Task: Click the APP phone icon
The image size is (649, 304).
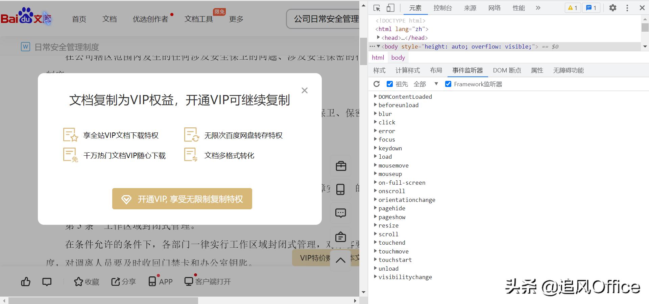Action: pos(160,282)
